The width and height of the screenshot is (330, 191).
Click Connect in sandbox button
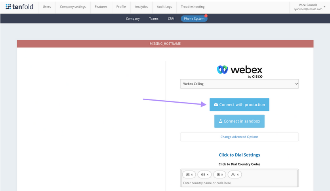tap(239, 121)
